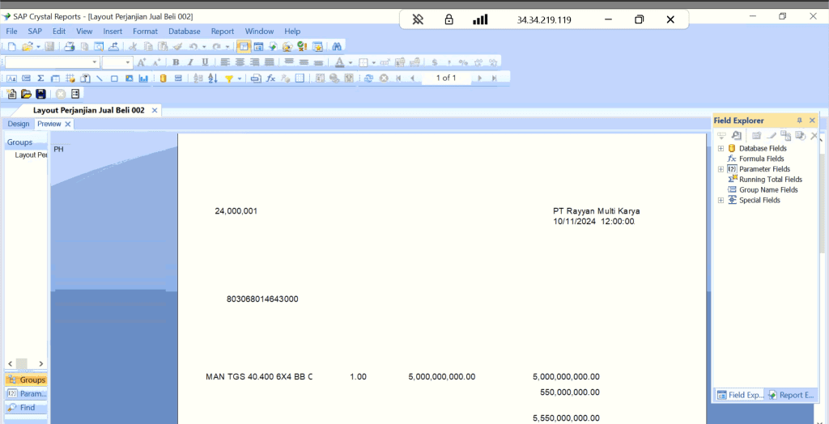This screenshot has width=829, height=424.
Task: Select Group Name Fields item
Action: (x=768, y=190)
